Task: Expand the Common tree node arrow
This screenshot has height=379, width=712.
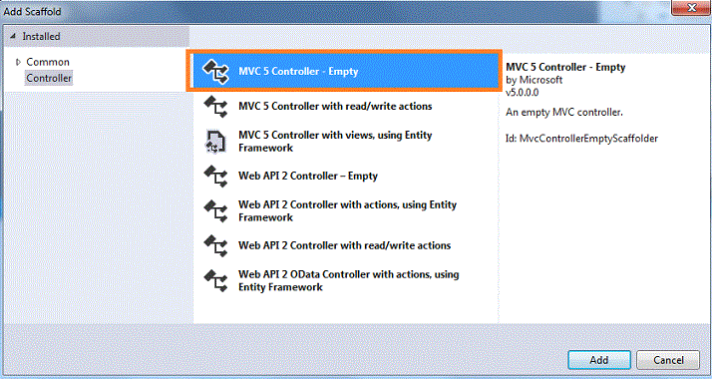Action: 18,62
